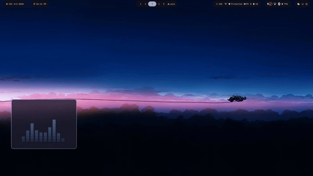Open the 06:24 PM clock module

[40, 4]
